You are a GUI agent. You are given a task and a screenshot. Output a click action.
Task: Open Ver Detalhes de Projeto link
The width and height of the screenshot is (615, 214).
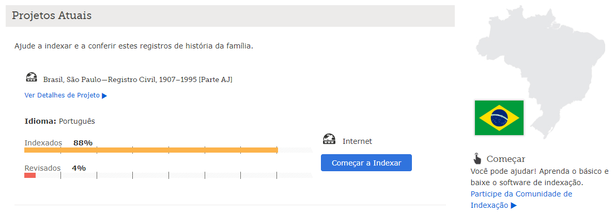(66, 95)
